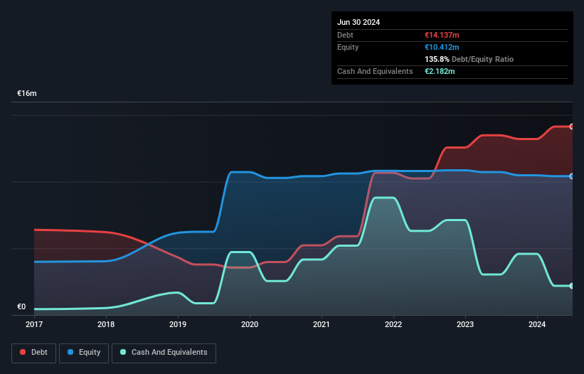The image size is (584, 374).
Task: Click the Jun 30 2024 tooltip date
Action: point(359,22)
